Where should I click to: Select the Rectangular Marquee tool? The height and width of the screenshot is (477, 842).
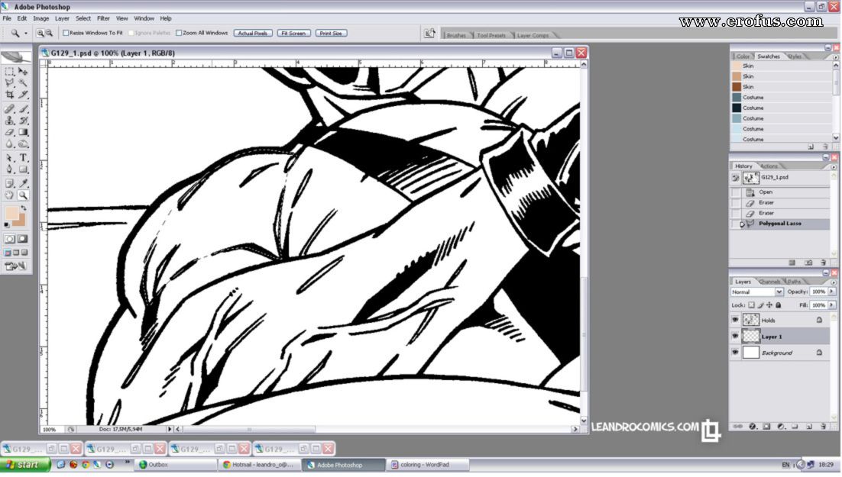point(9,71)
